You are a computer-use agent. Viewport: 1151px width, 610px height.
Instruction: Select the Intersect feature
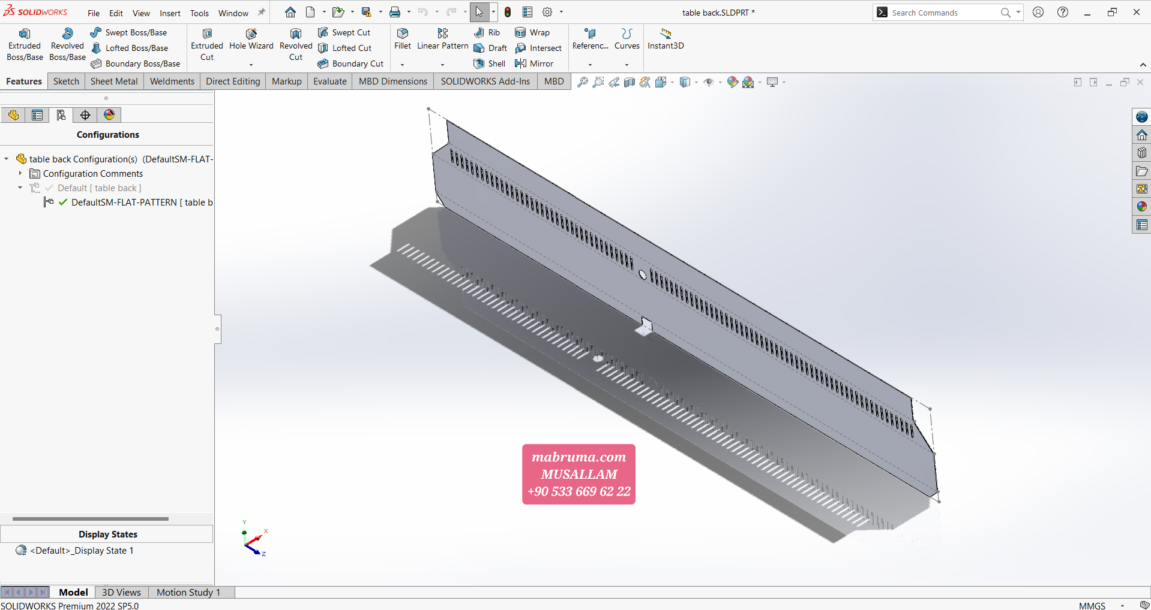click(x=538, y=48)
